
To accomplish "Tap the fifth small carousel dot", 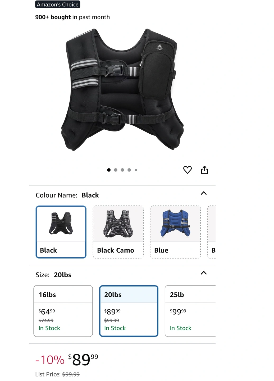I will [136, 170].
